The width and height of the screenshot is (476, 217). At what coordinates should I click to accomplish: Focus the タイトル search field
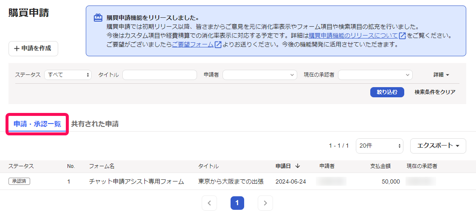pyautogui.click(x=160, y=75)
